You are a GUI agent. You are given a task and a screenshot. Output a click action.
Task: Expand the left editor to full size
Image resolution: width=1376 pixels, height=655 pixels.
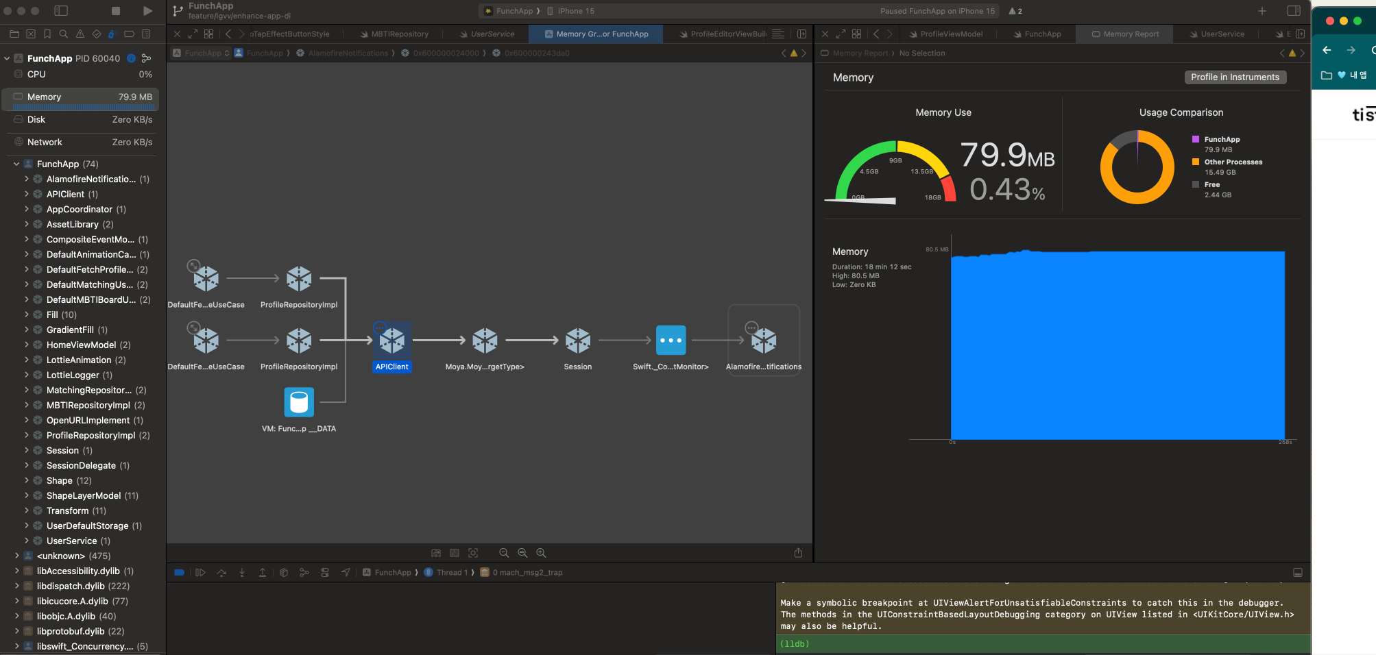pos(193,34)
